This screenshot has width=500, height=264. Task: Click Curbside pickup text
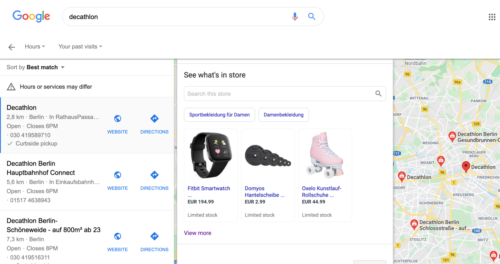(x=37, y=144)
